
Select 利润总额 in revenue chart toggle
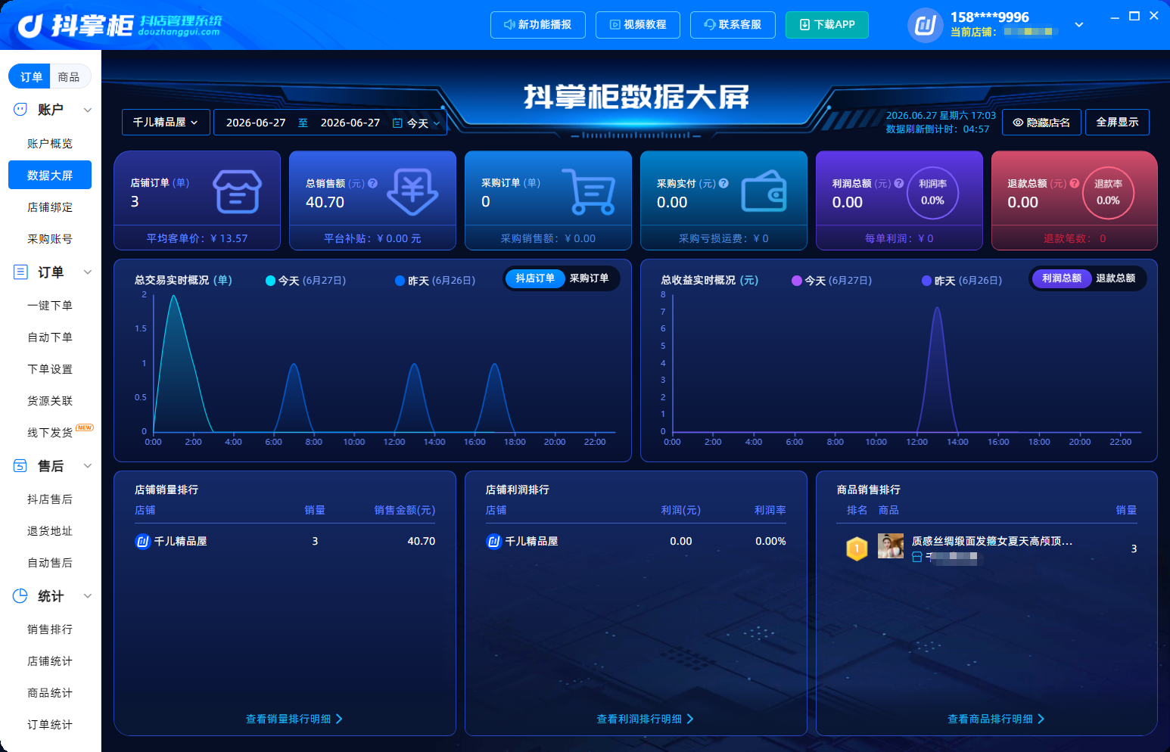[1062, 278]
